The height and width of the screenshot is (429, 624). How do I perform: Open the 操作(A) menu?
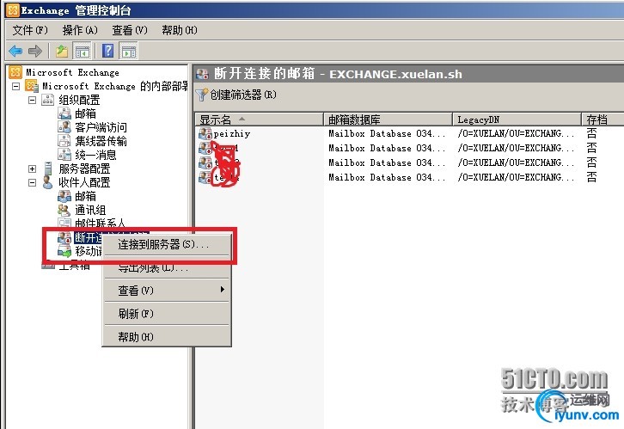pyautogui.click(x=80, y=30)
